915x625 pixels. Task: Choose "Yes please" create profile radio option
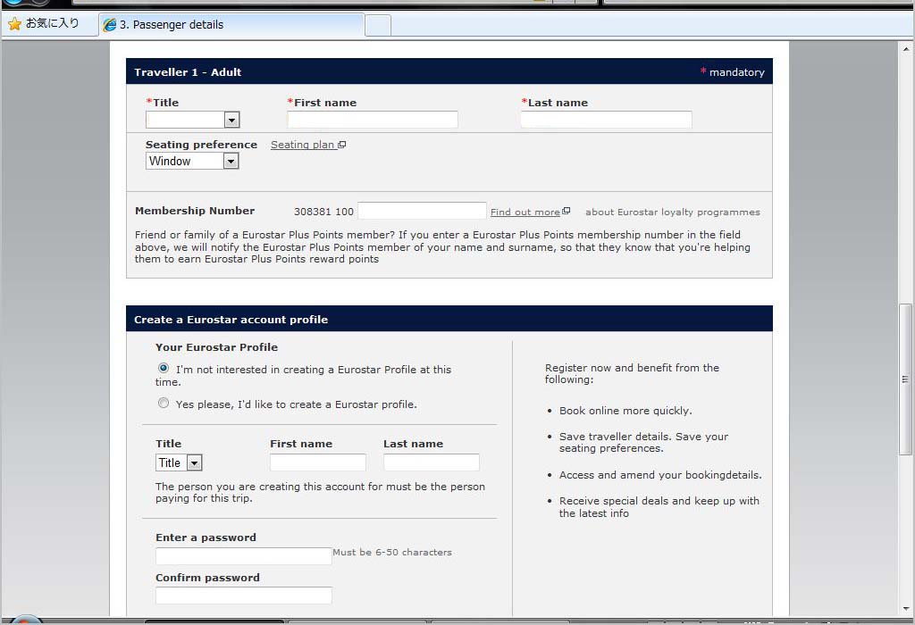coord(164,404)
